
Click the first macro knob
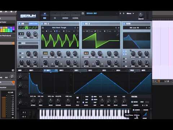coord(20,77)
